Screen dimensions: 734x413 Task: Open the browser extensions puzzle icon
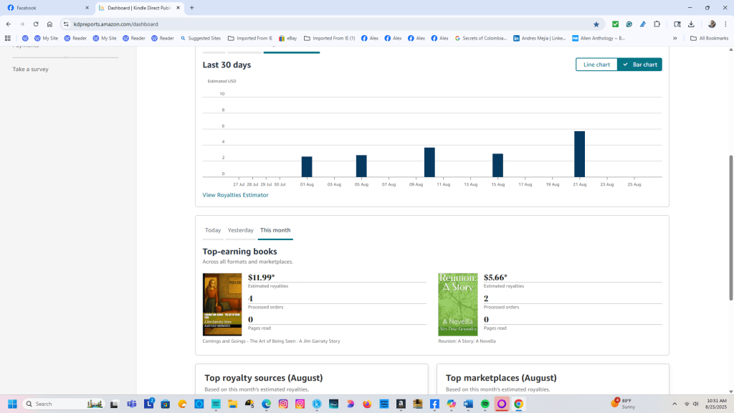click(657, 24)
